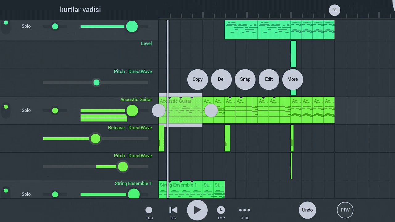Viewport: 395px width, 222px height.
Task: Toggle the top track mute LED
Action: [6, 23]
